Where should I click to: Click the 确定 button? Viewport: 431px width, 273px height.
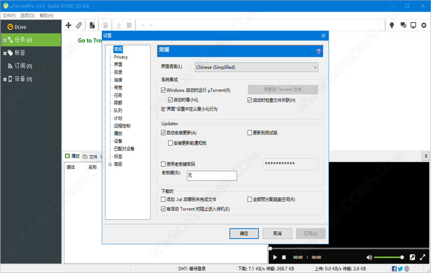[x=244, y=233]
